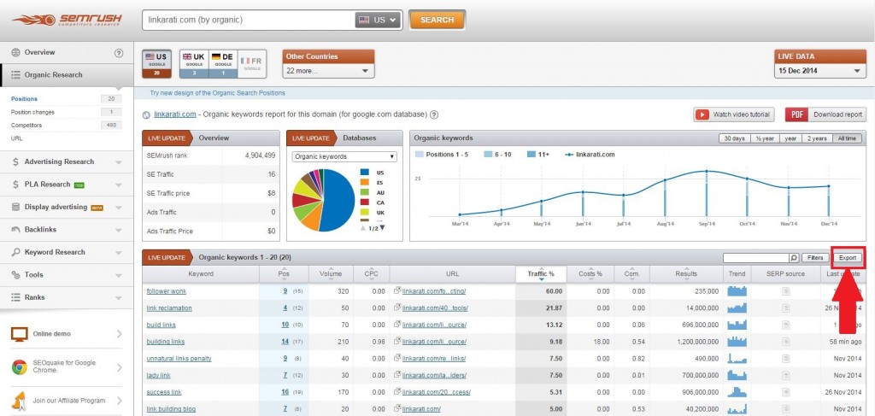Toggle 11+ positions legend swatch
This screenshot has height=416, width=875.
531,155
